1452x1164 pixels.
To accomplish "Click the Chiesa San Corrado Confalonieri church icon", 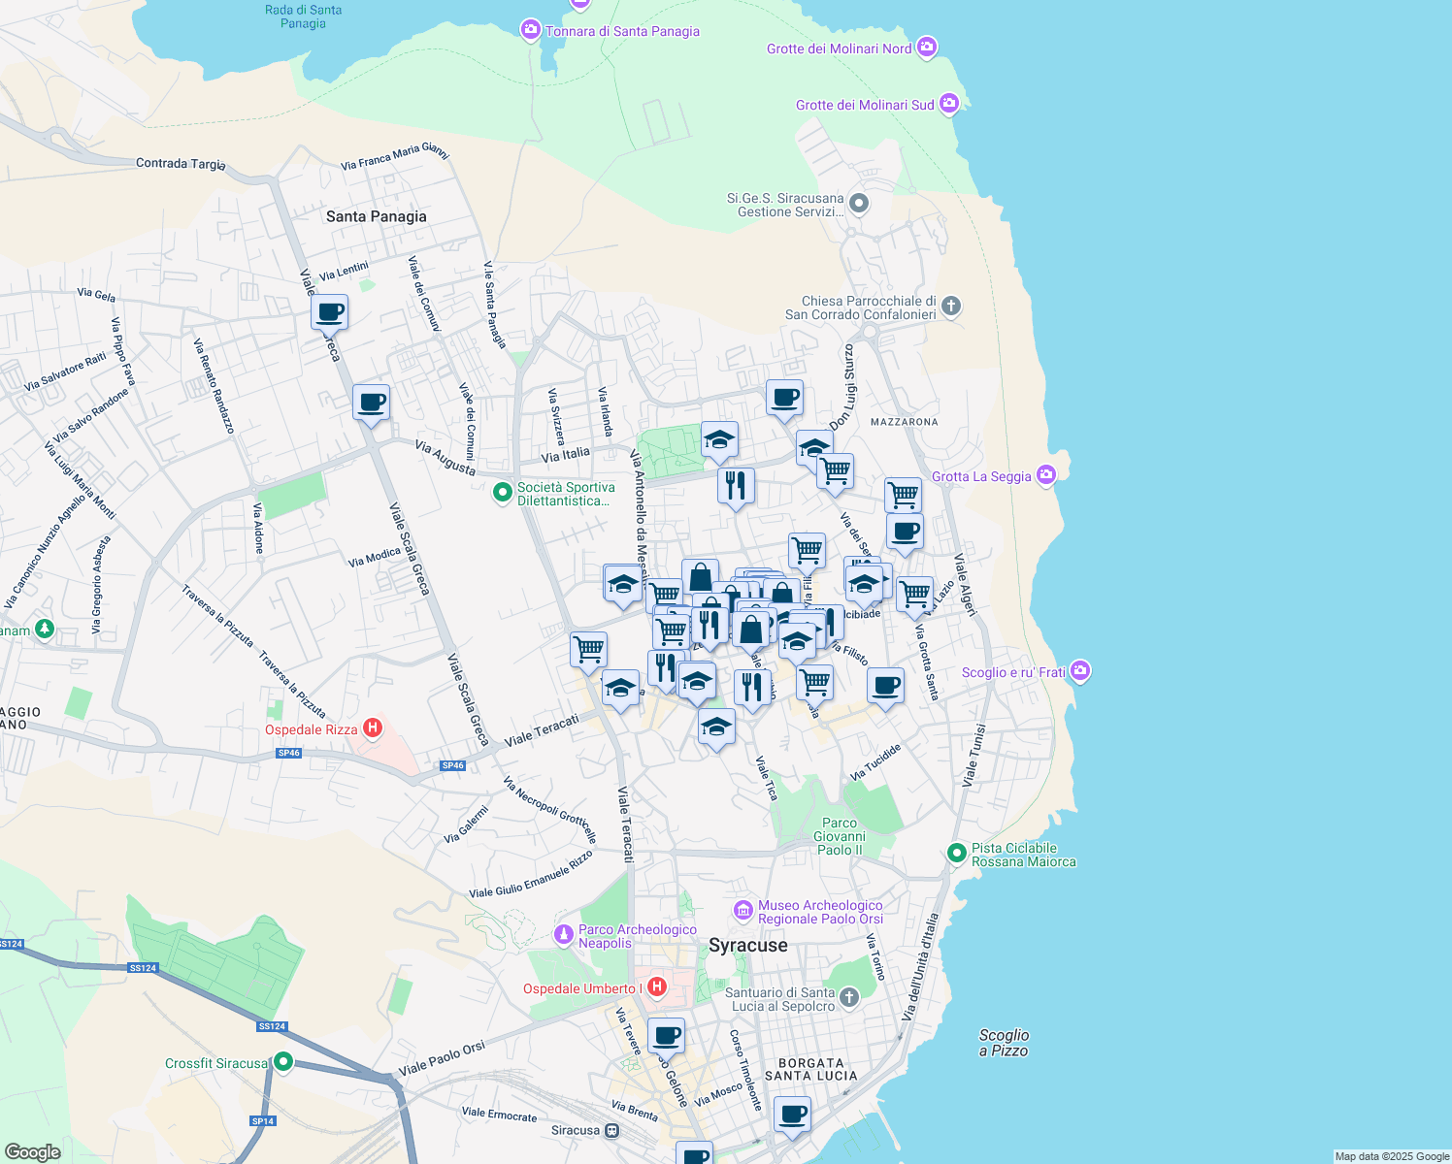I will pyautogui.click(x=951, y=307).
